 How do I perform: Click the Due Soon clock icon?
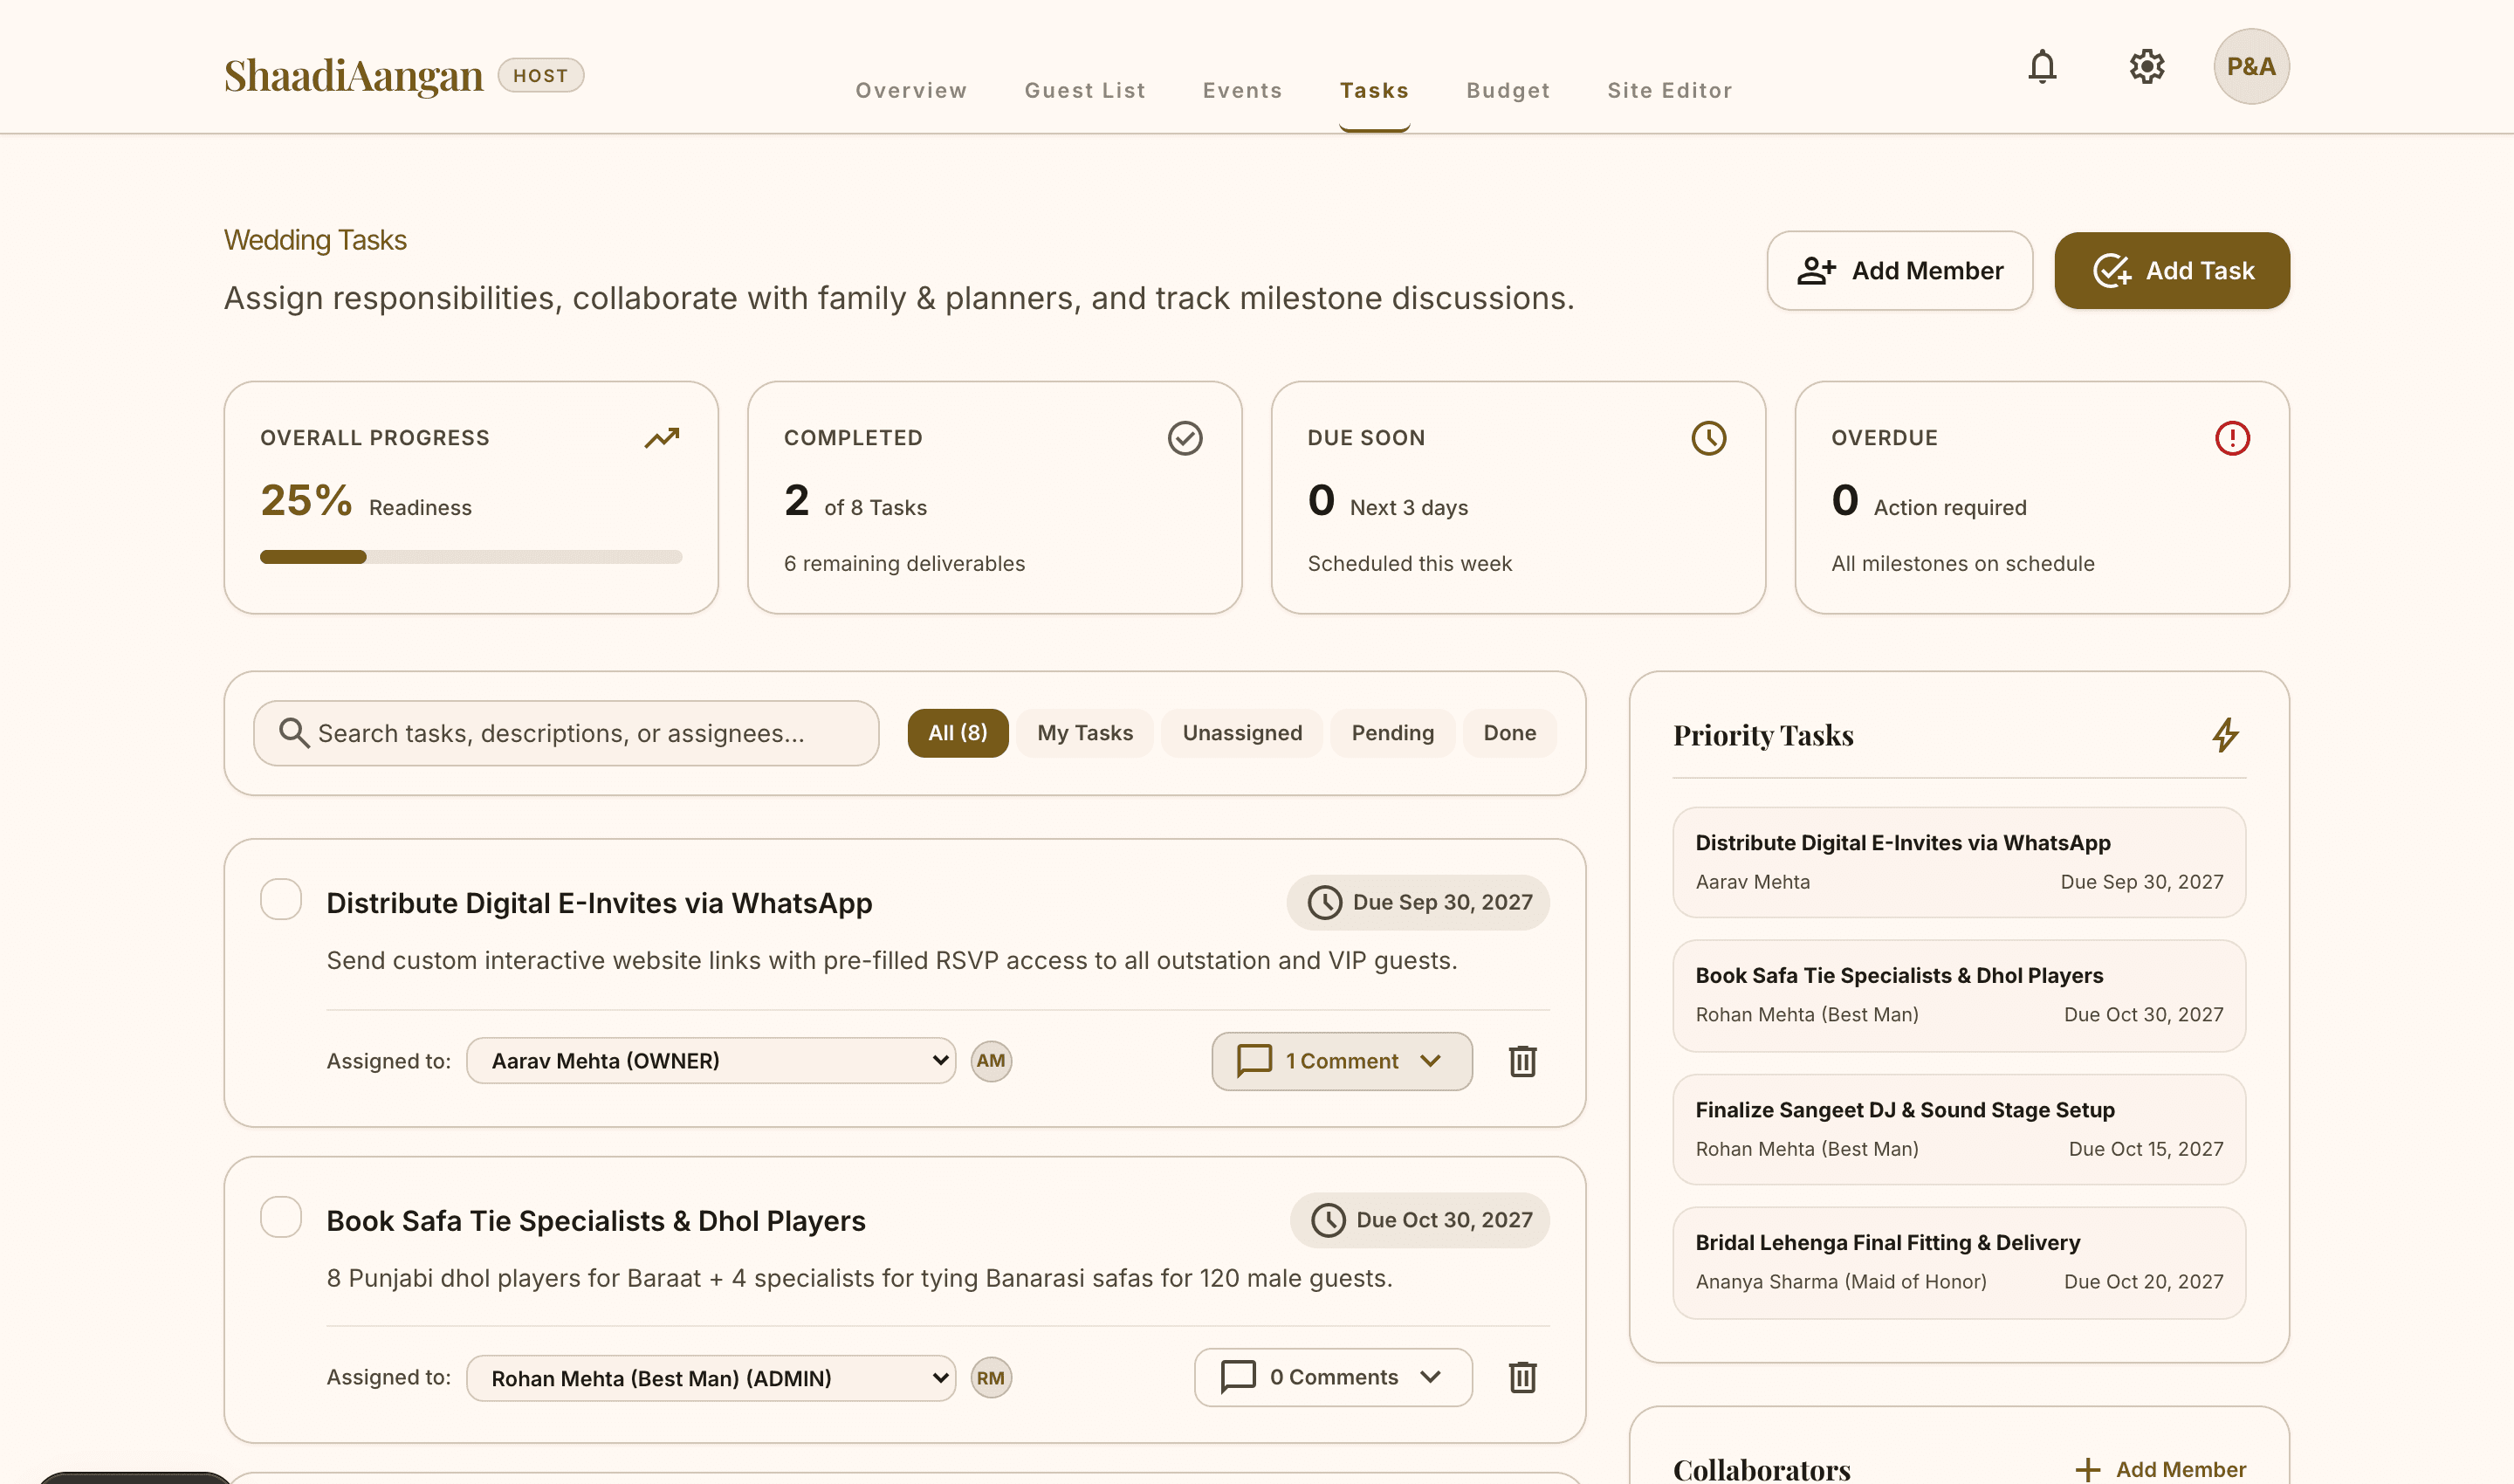[1709, 438]
